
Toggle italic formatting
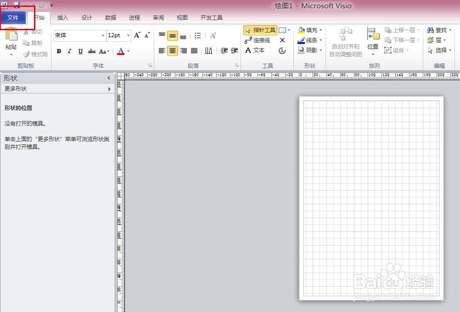pyautogui.click(x=69, y=51)
